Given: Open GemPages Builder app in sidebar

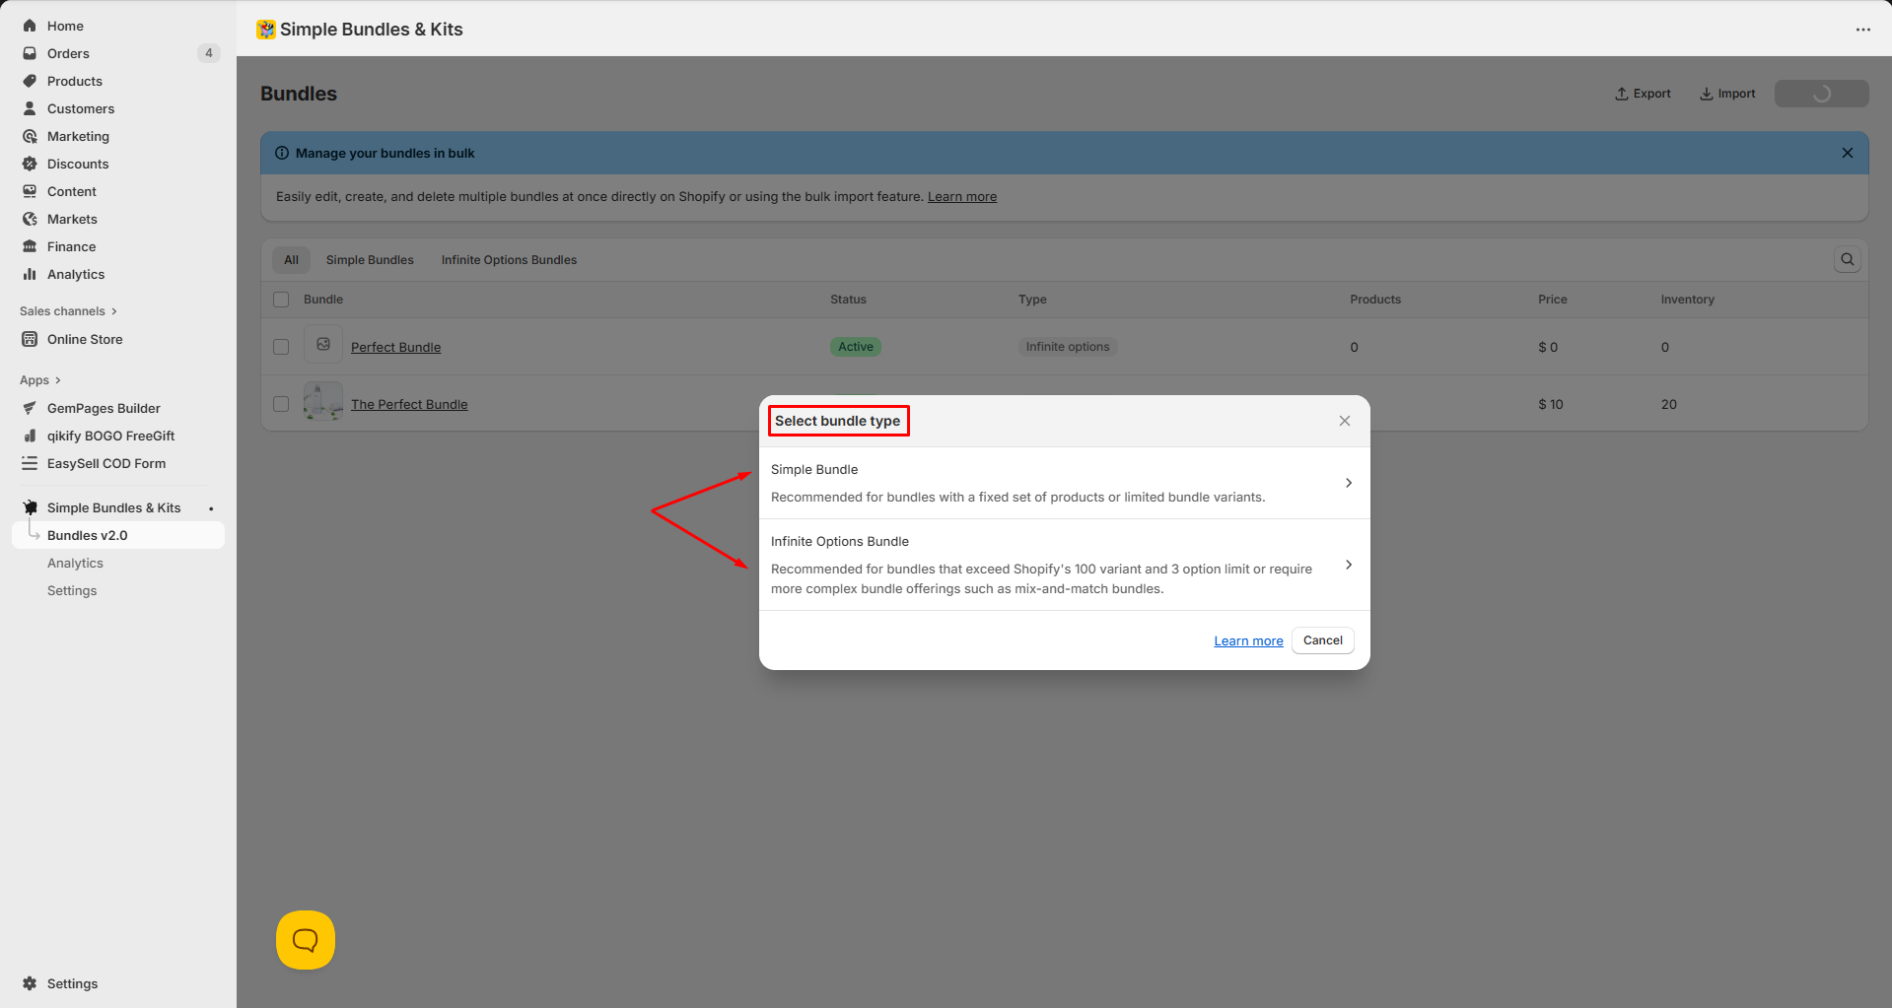Looking at the screenshot, I should (x=104, y=408).
